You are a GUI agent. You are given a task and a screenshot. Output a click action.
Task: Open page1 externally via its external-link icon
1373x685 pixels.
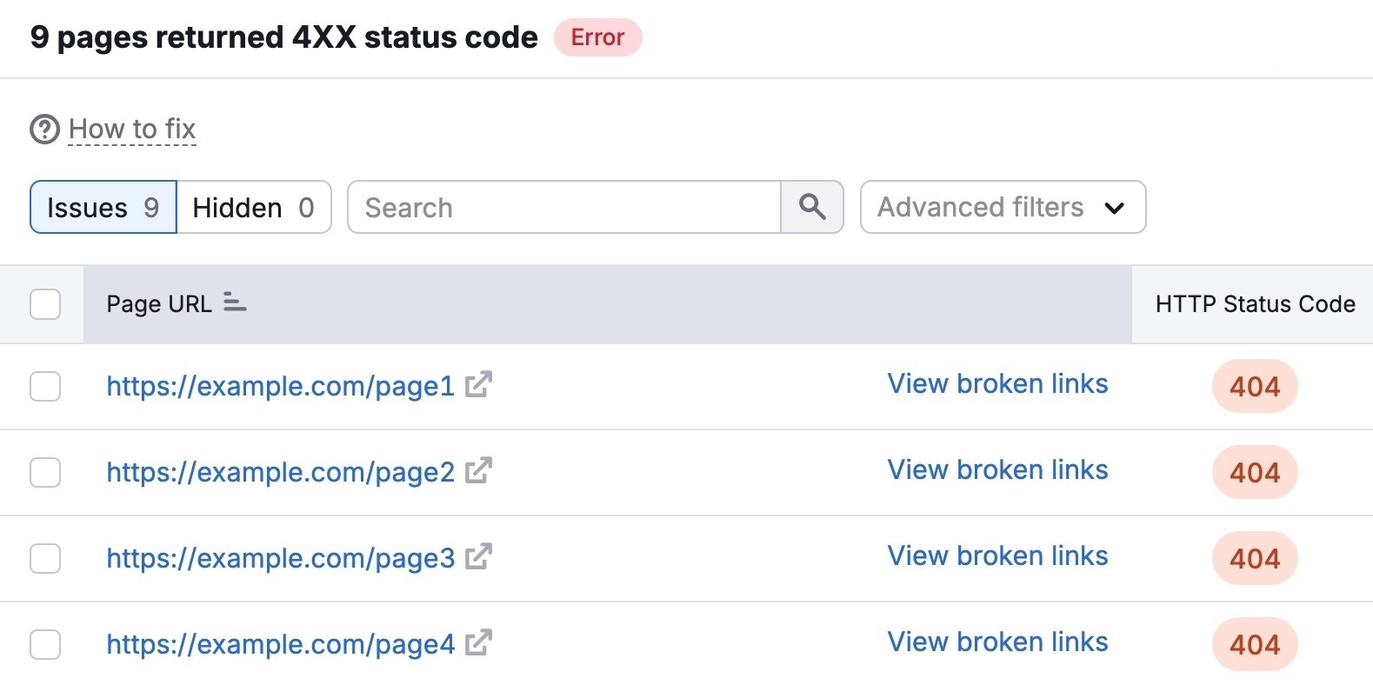pyautogui.click(x=479, y=385)
